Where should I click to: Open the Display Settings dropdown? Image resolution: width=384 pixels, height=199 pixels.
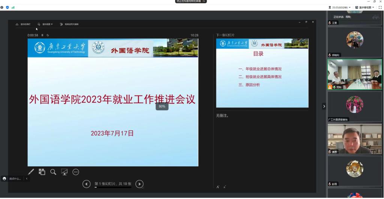pos(45,24)
